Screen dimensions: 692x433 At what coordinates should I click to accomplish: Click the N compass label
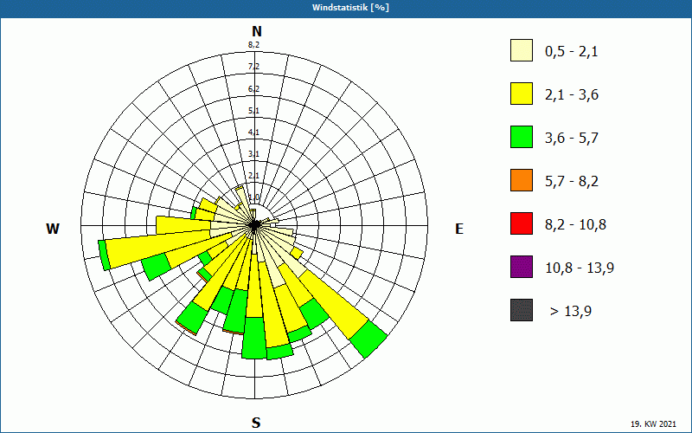pos(257,31)
